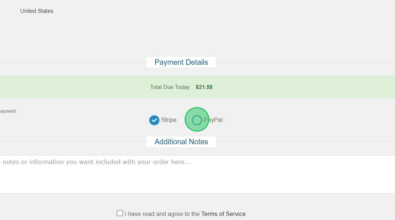This screenshot has height=220, width=395.
Task: Focus the additional notes text area
Action: tap(198, 174)
